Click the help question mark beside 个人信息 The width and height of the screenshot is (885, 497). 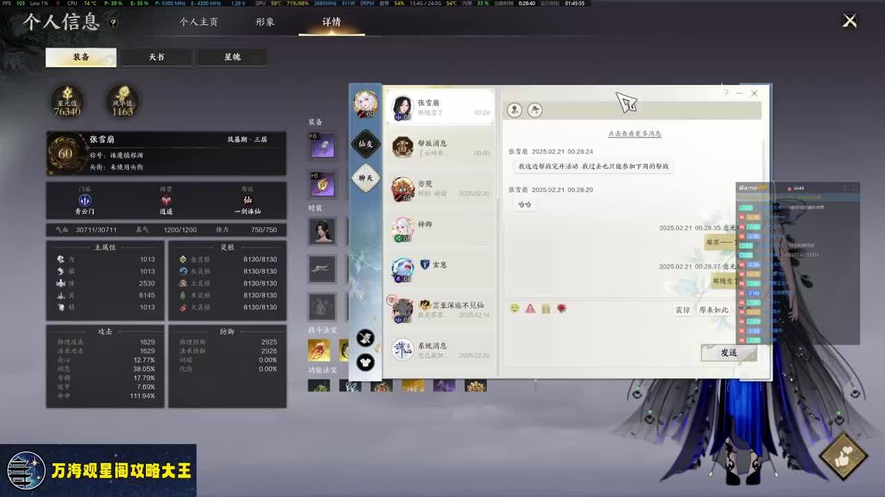113,23
